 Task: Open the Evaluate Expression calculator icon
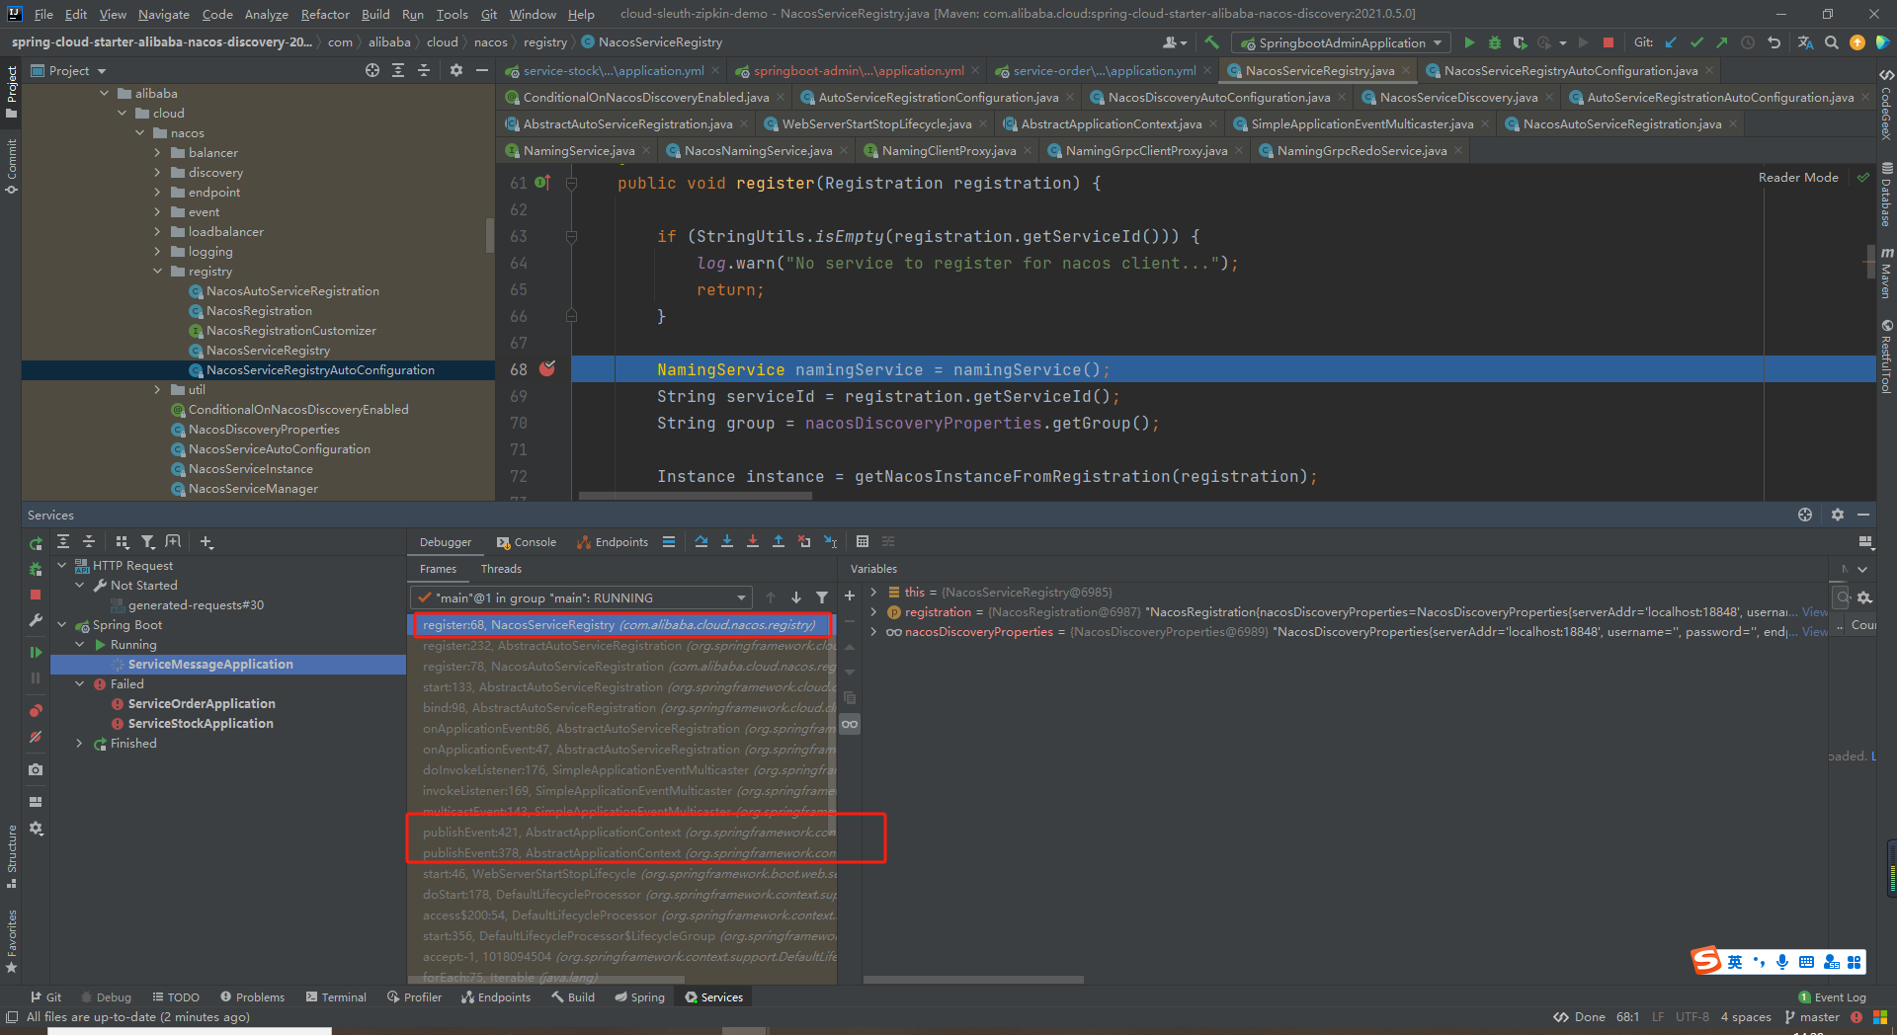863,541
